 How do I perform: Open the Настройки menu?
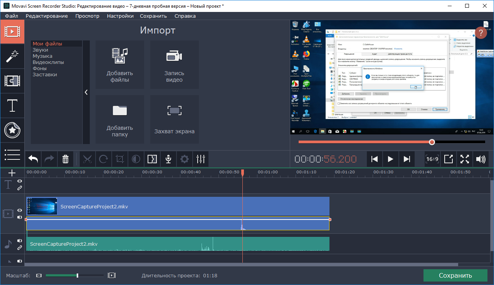[x=120, y=16]
